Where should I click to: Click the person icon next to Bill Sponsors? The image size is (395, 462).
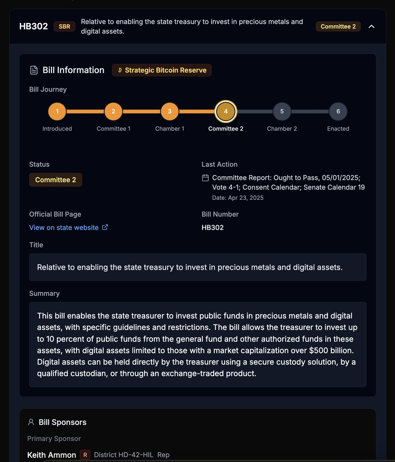pyautogui.click(x=31, y=422)
